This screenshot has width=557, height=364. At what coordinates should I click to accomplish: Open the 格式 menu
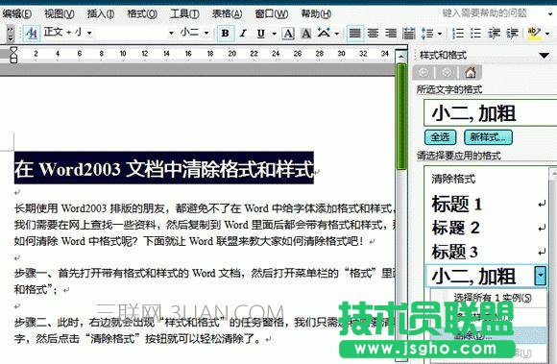point(142,13)
